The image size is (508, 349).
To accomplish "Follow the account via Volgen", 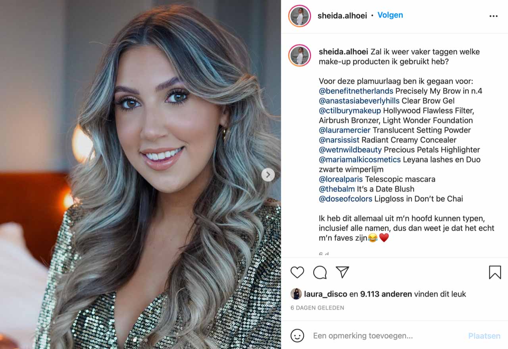I will pyautogui.click(x=390, y=15).
